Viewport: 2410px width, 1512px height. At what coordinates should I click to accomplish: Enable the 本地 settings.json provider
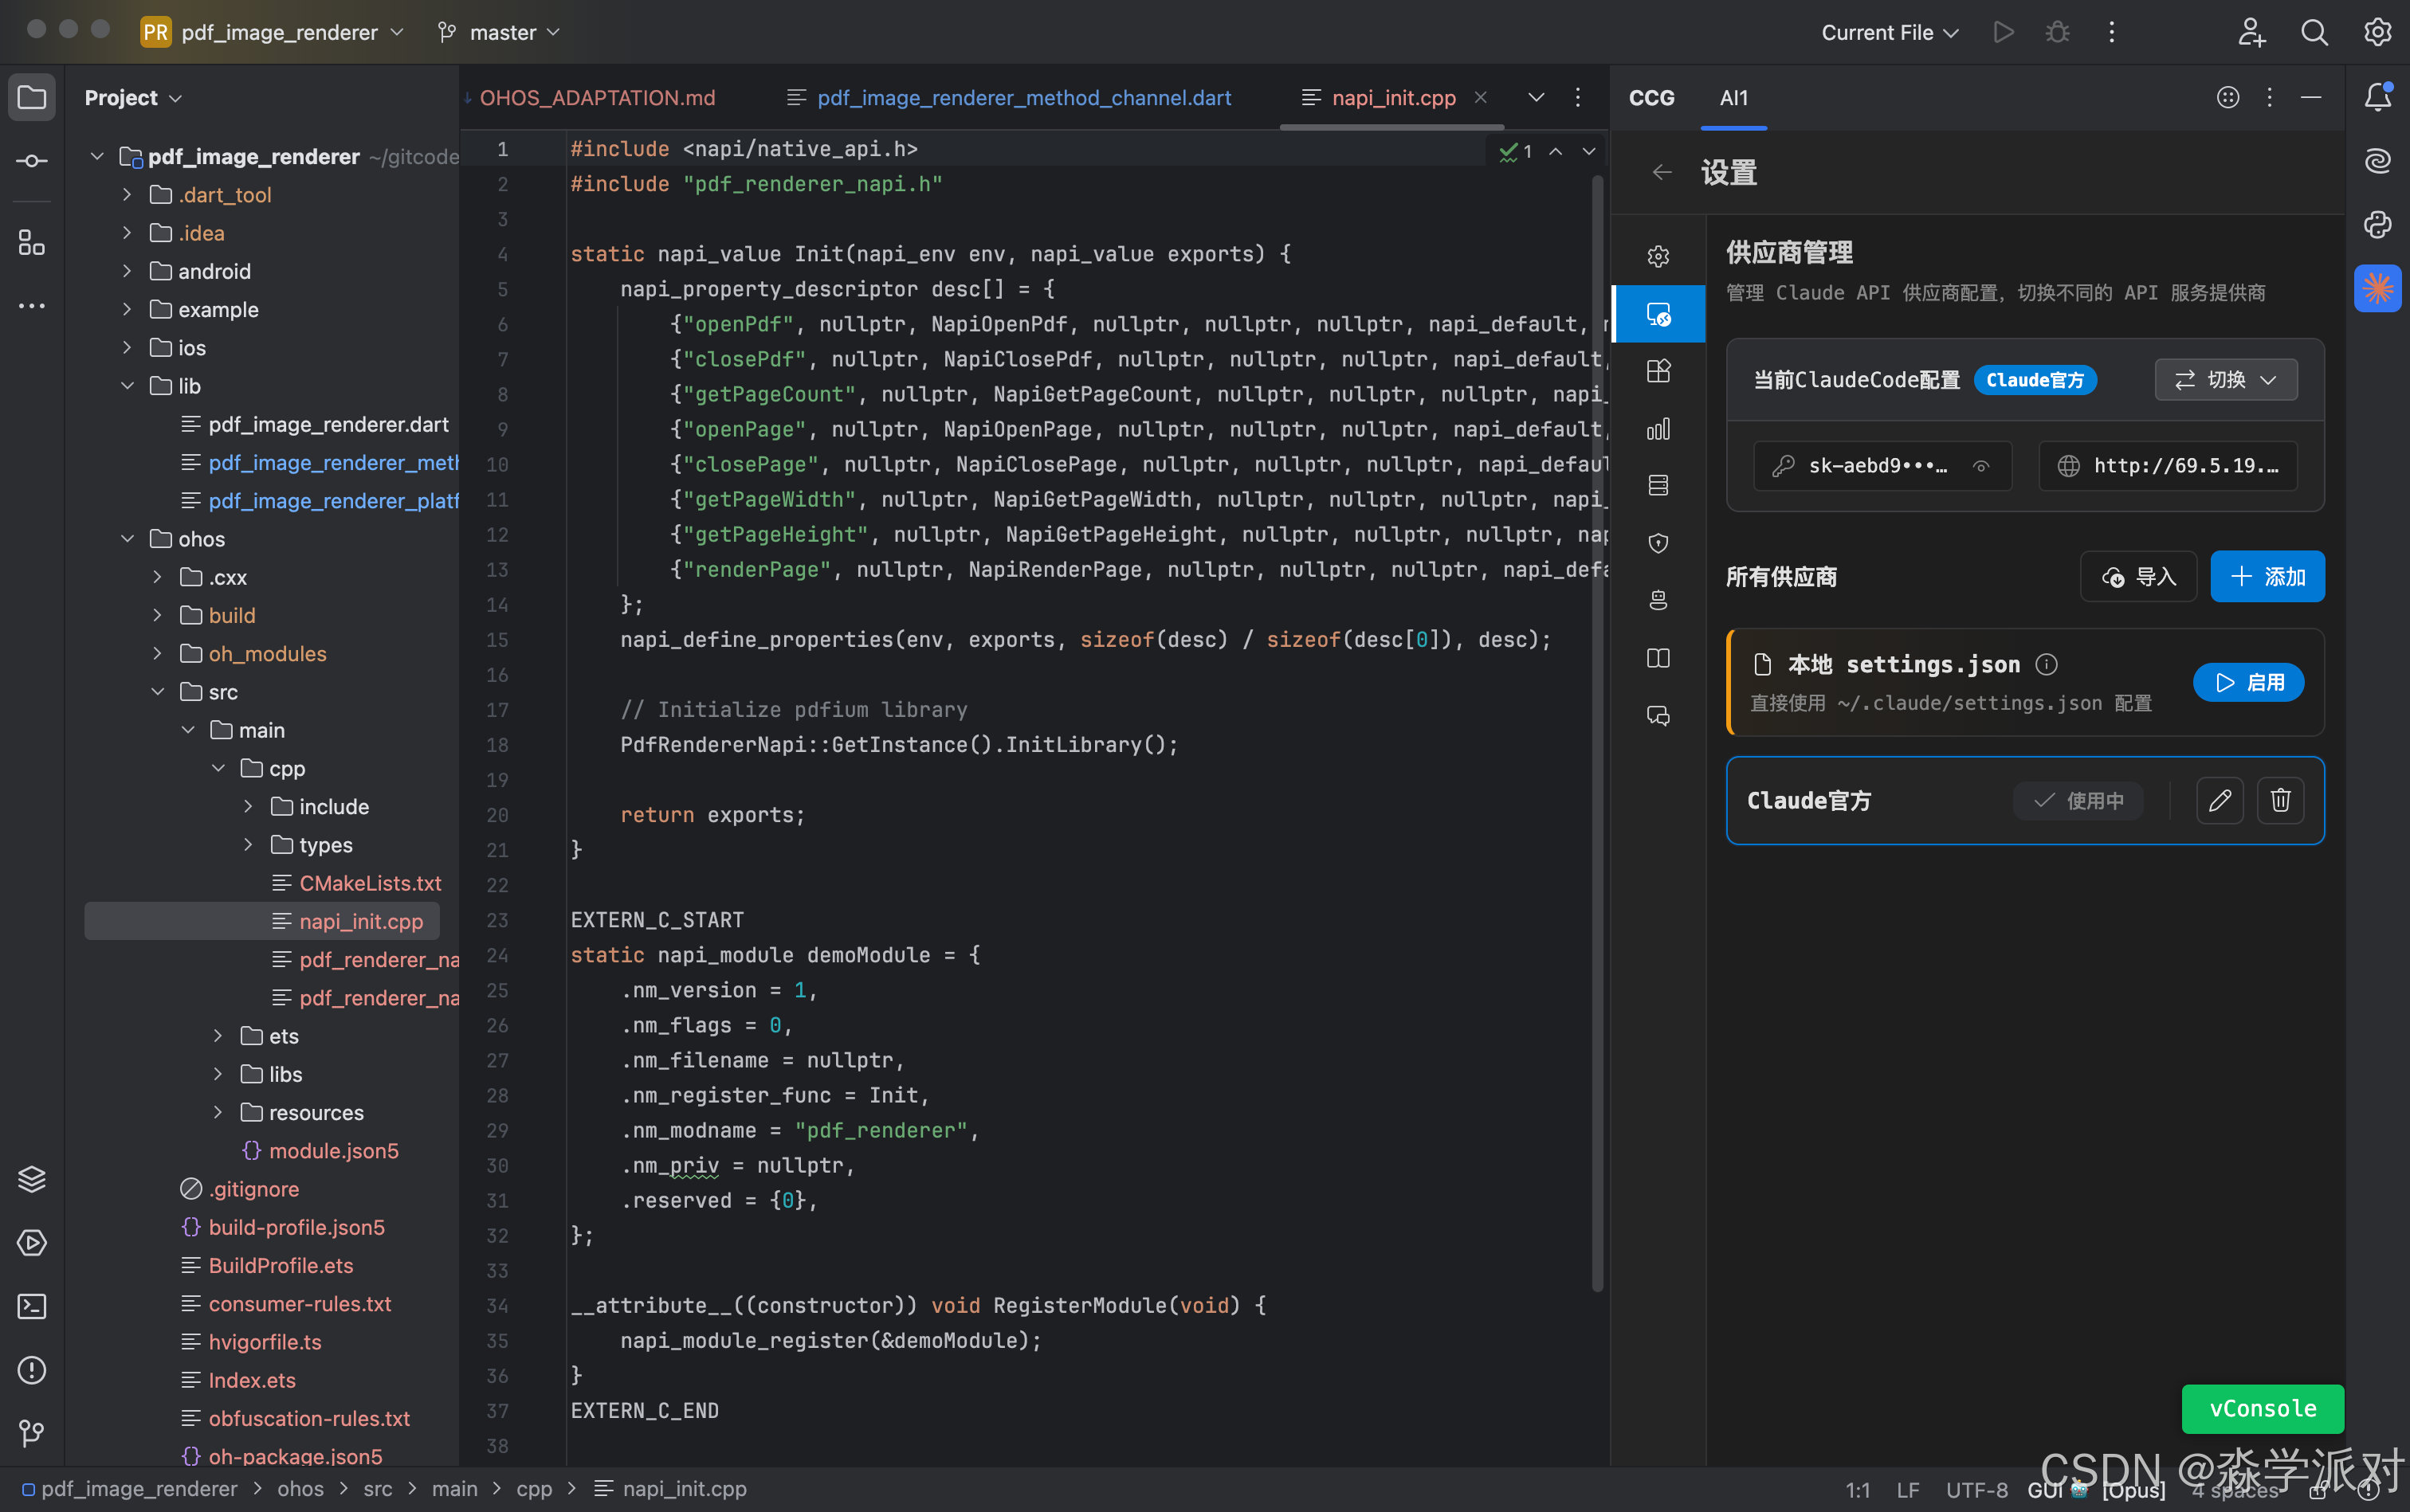point(2248,682)
